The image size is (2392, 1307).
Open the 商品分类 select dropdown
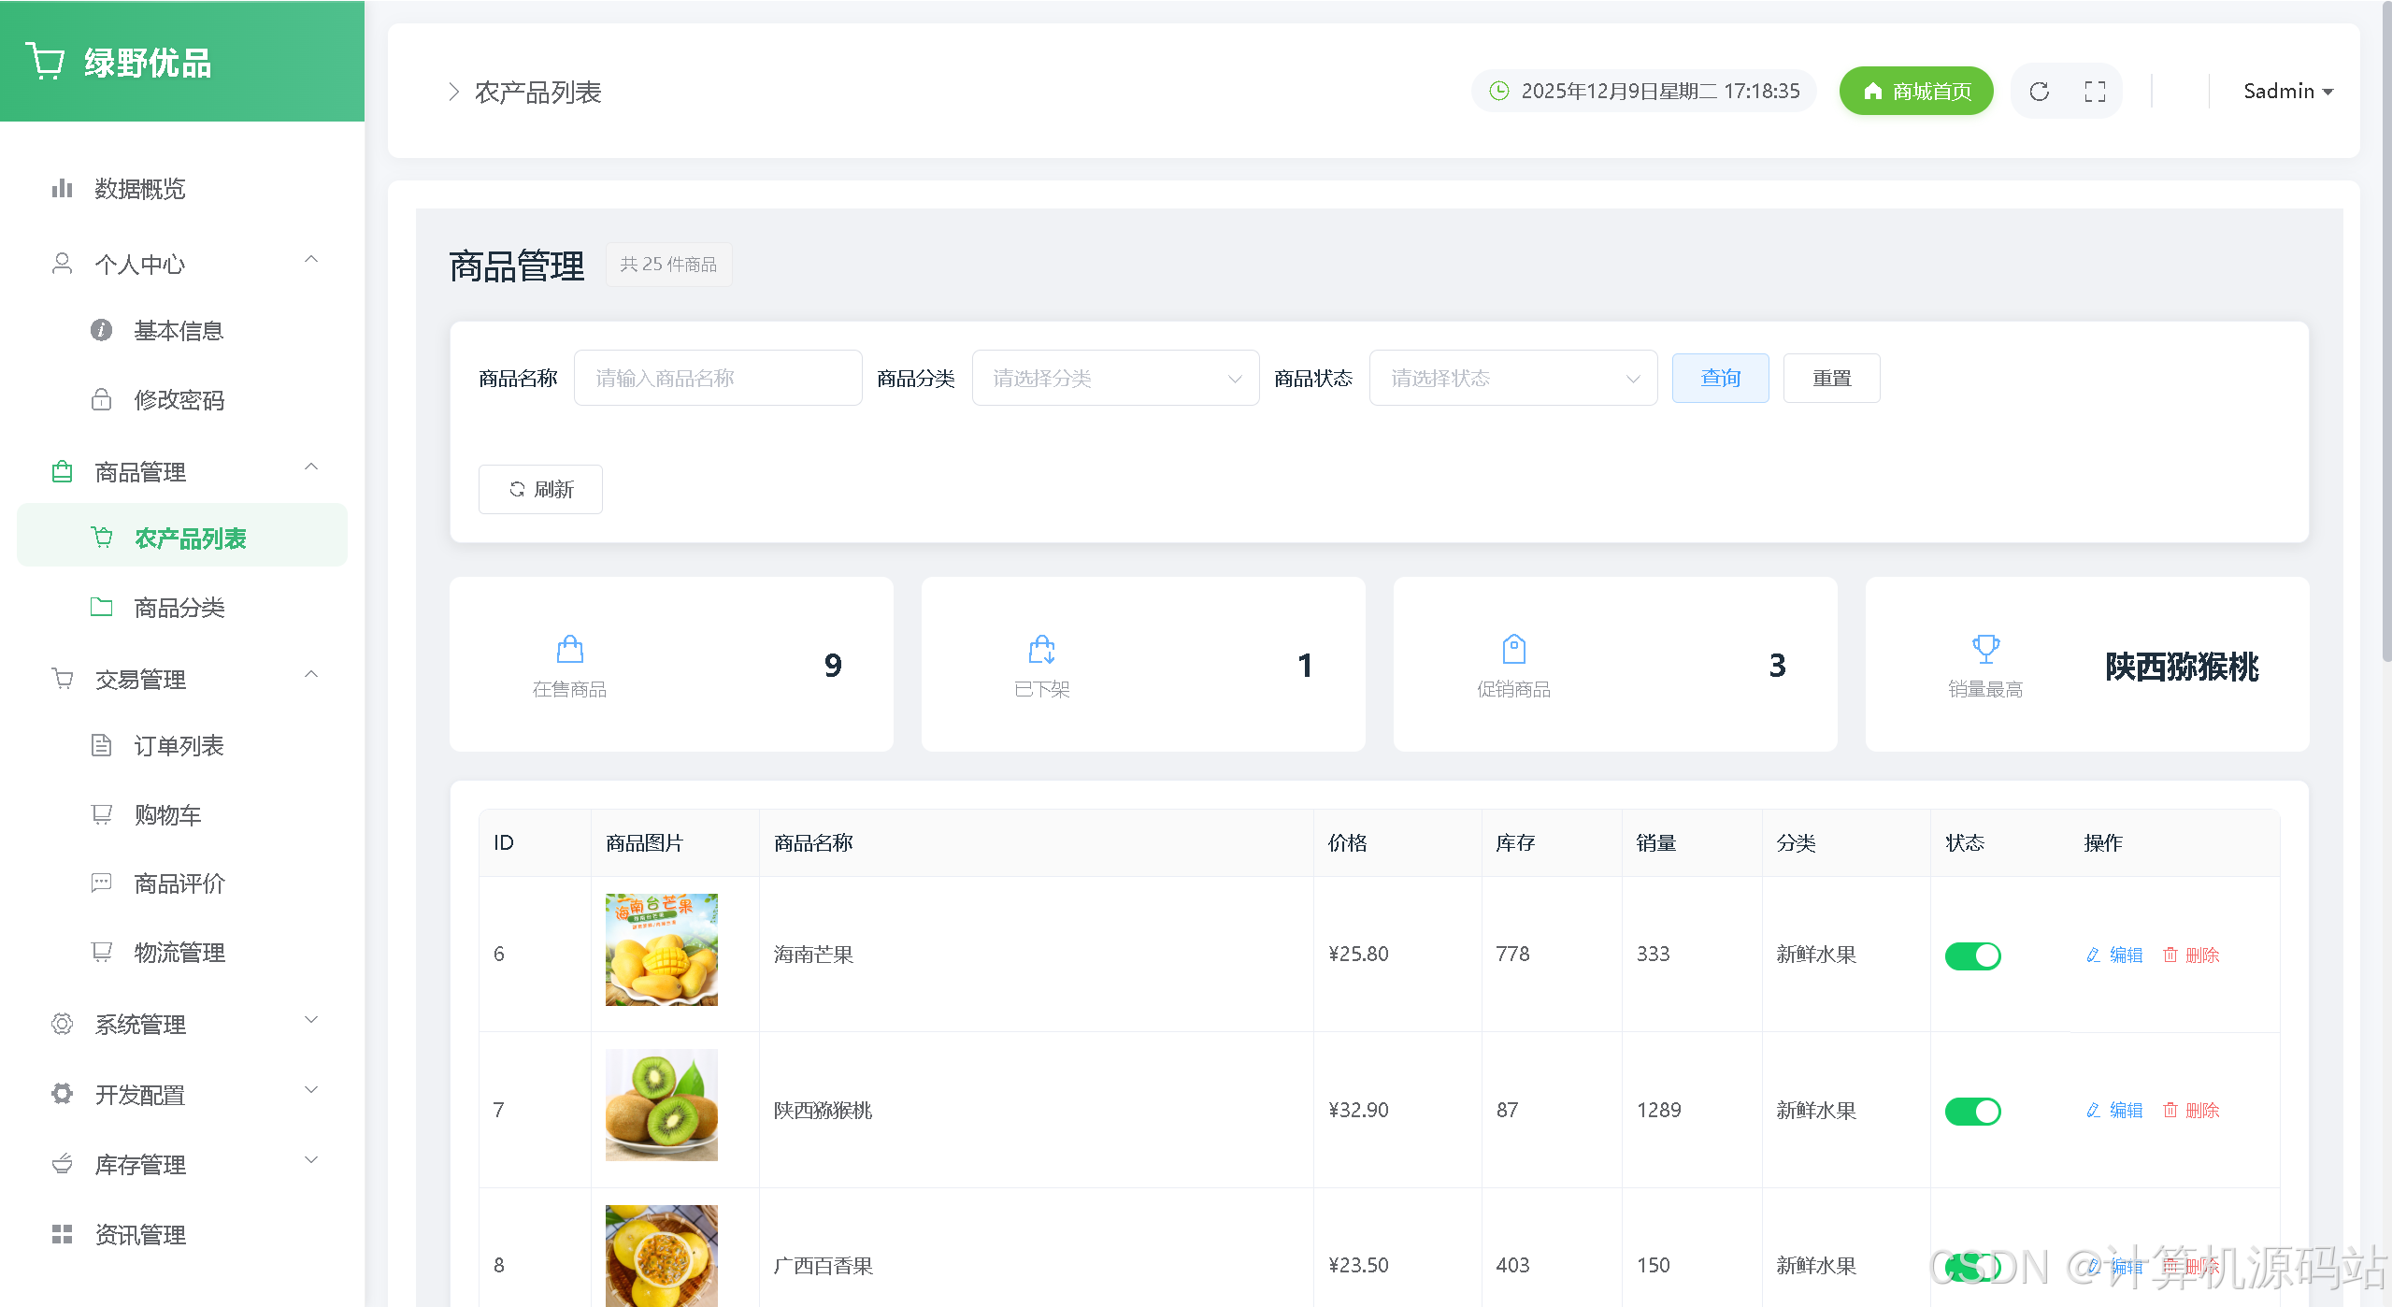tap(1115, 379)
